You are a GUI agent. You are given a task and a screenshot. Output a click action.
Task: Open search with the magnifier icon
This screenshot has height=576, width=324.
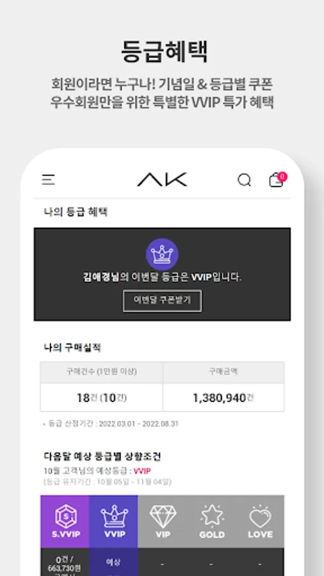pyautogui.click(x=245, y=180)
